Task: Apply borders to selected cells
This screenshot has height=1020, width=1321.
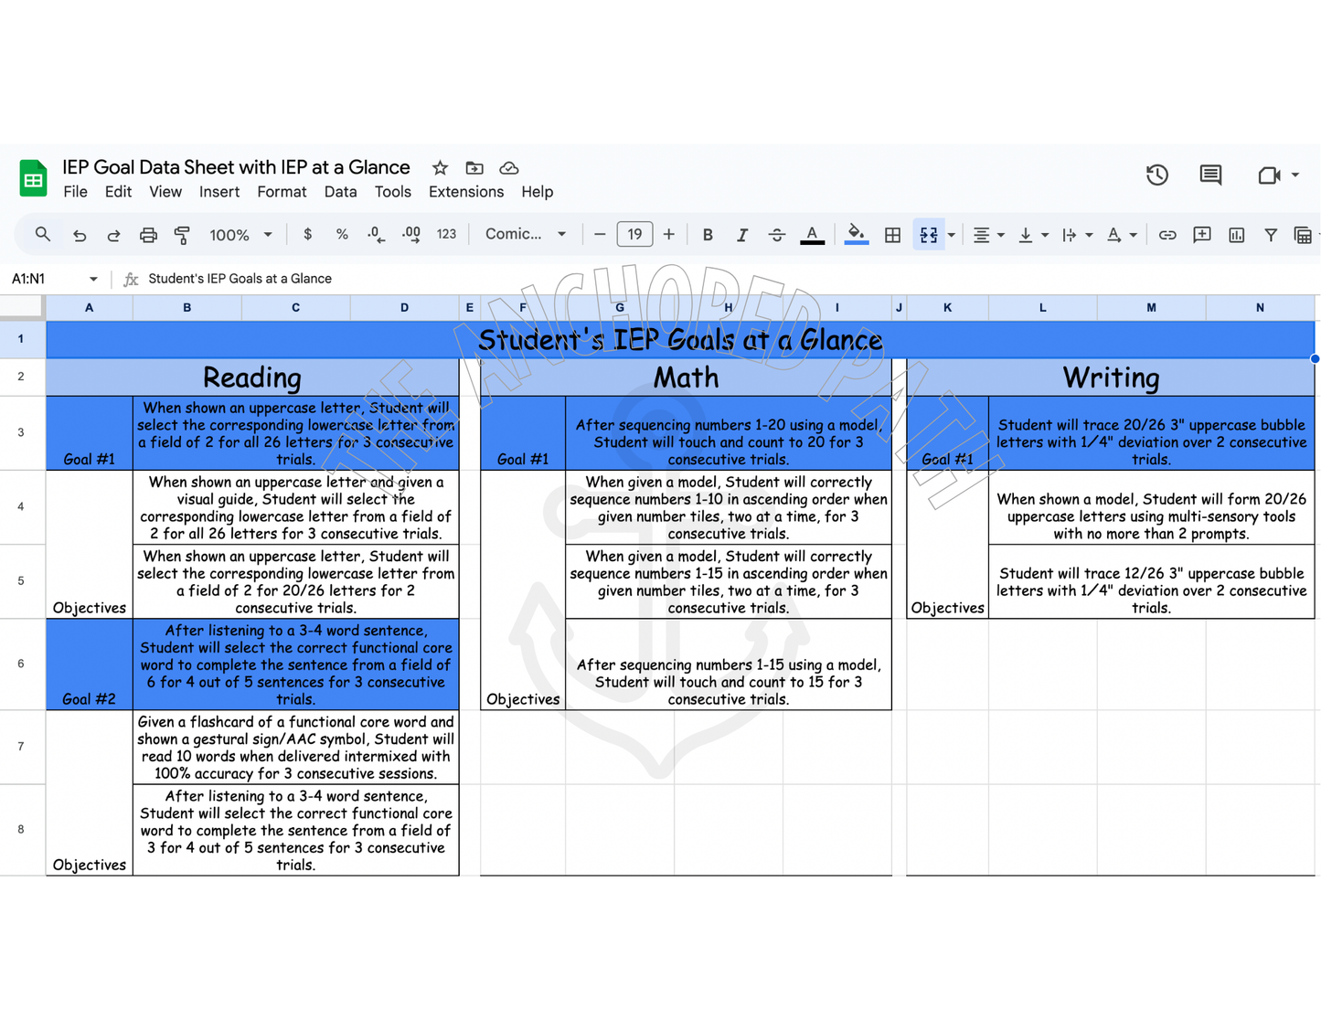Action: pyautogui.click(x=891, y=235)
